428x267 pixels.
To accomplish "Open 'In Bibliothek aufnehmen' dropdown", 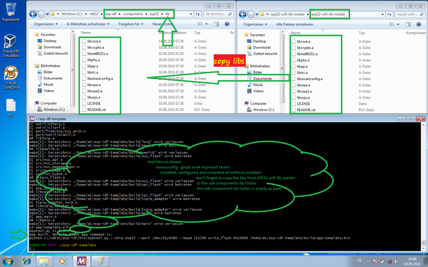I will coord(88,24).
